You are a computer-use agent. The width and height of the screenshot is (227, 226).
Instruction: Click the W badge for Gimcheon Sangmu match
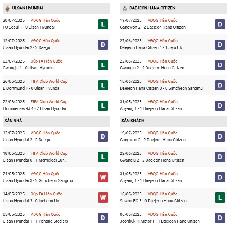[103, 178]
